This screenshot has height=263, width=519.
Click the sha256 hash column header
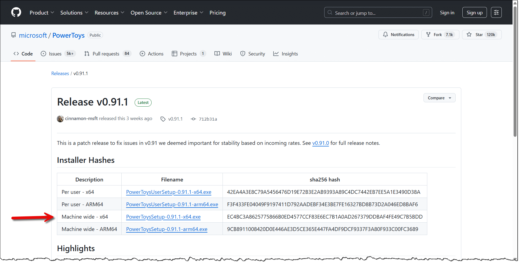point(325,180)
